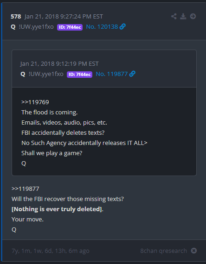Screen dimensions: 206x264
Task: Click bold text Nothing is ever truly deleted
Action: 57,209
